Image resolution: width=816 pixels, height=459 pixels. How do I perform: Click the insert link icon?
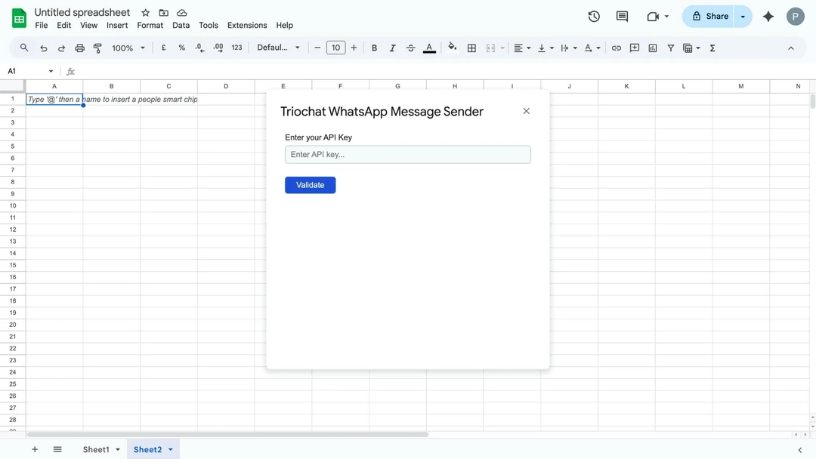pyautogui.click(x=617, y=48)
